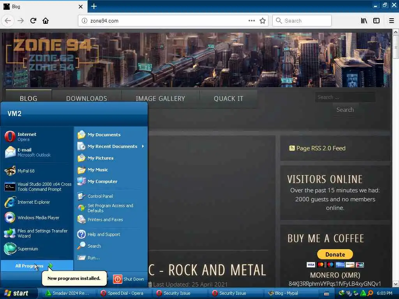Open the Page RSS 2.0 Feed link
The width and height of the screenshot is (399, 299).
(x=318, y=148)
